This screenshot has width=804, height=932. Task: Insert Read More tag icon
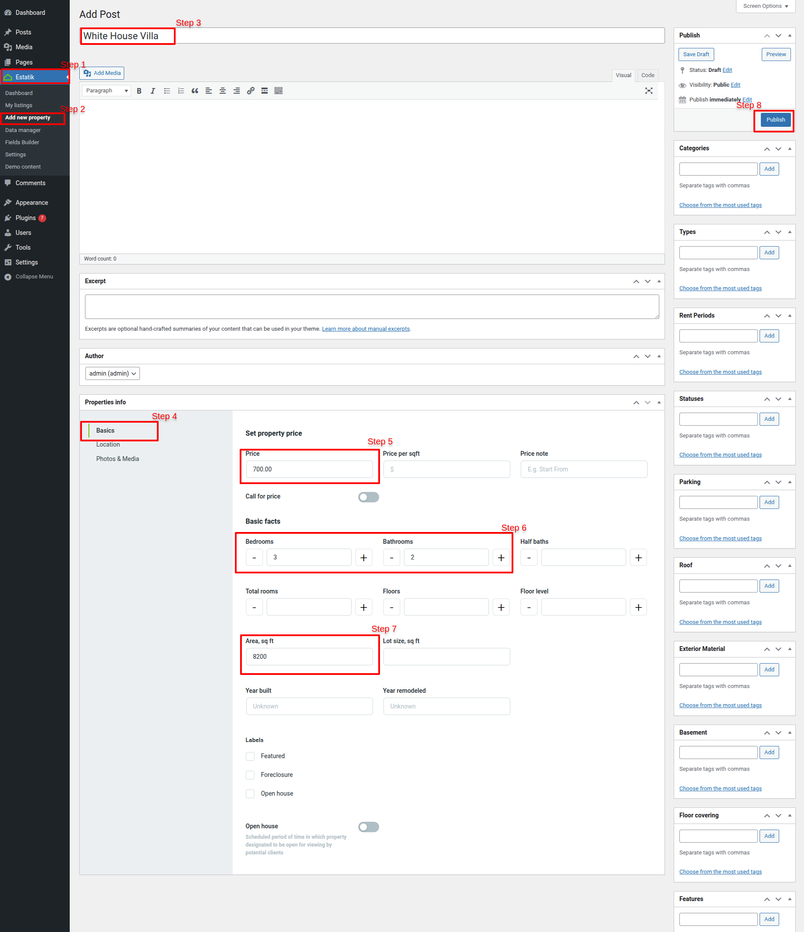(x=265, y=91)
